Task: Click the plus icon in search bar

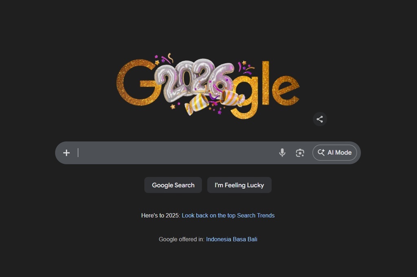Action: coord(66,153)
